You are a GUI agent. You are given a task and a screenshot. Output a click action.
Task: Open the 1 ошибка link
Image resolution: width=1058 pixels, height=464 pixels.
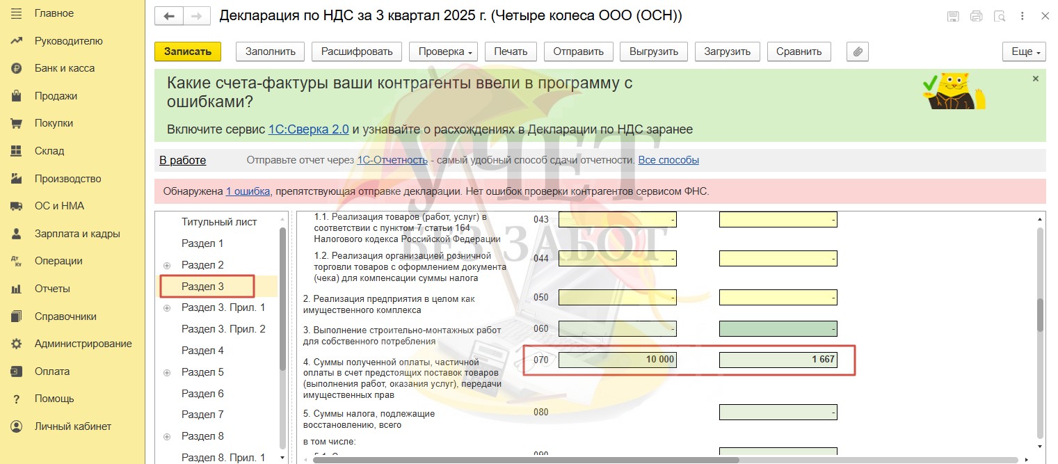(x=248, y=191)
